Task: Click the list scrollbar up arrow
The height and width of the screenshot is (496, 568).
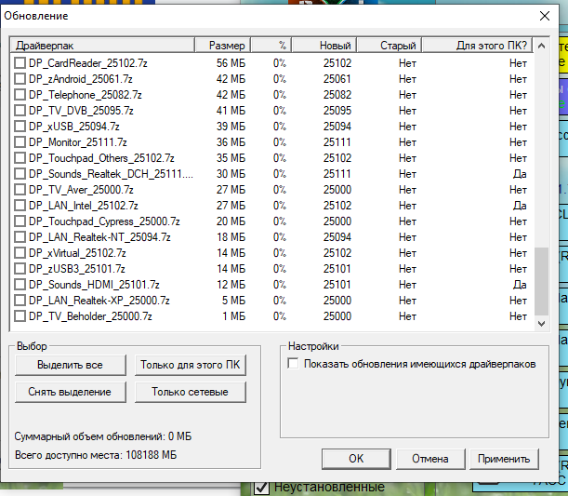Action: coord(542,45)
